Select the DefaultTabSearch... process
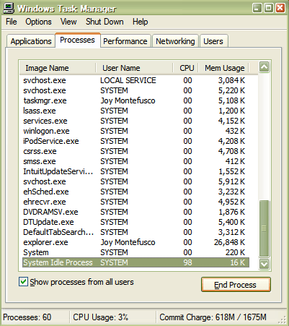This screenshot has width=289, height=326. (135, 232)
